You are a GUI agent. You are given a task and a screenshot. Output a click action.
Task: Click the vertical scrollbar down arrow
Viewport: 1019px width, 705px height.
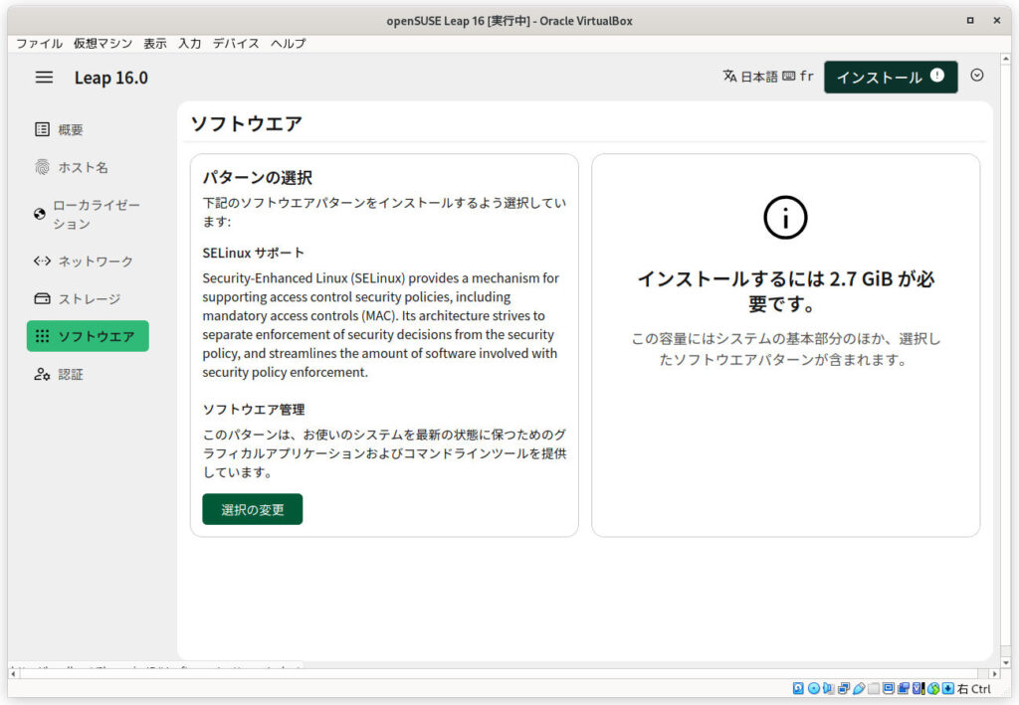(1006, 663)
